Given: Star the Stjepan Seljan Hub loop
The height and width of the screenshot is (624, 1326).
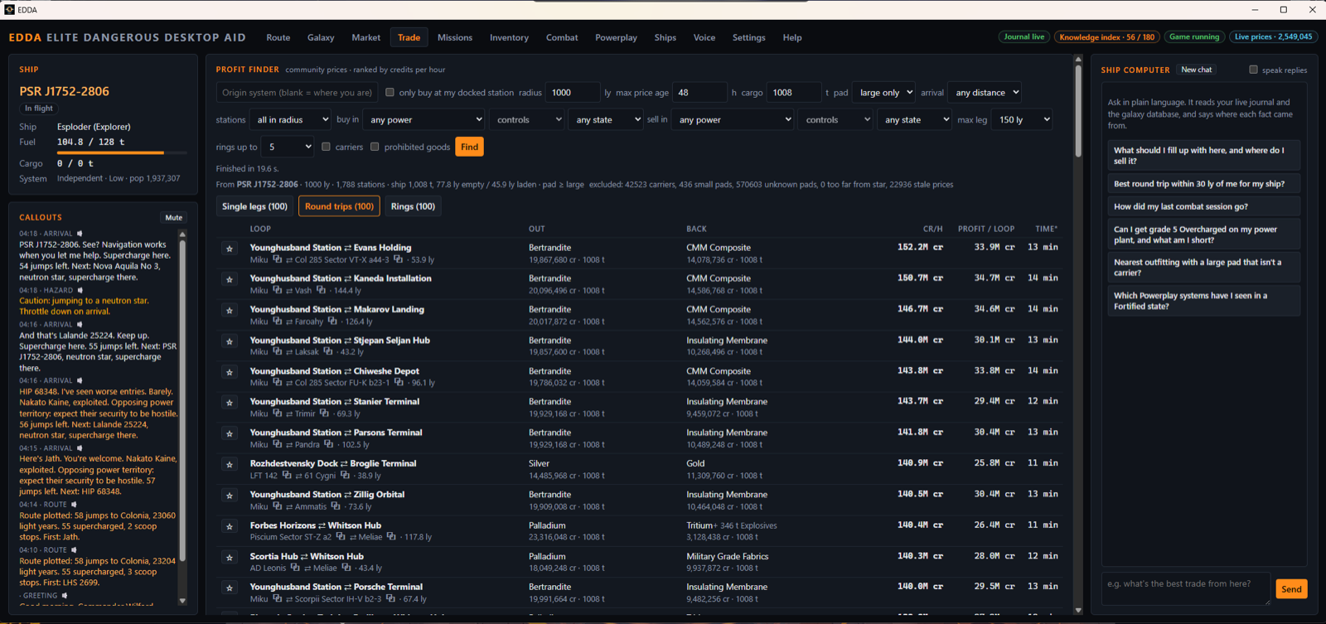Looking at the screenshot, I should (x=230, y=341).
